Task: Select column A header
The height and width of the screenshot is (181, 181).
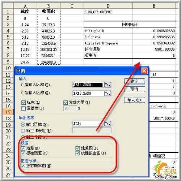Action: [25, 6]
